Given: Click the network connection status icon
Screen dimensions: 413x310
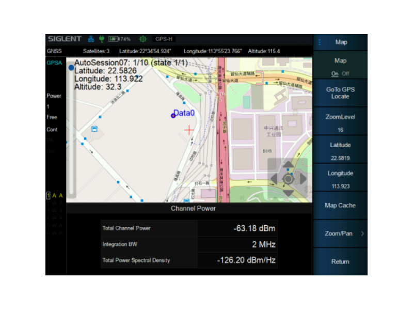Looking at the screenshot, I should 91,39.
